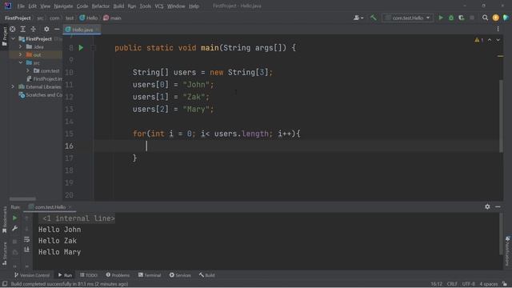Screen dimensions: 512x288
Task: Click the warnings indicator in the editor
Action: pos(478,40)
